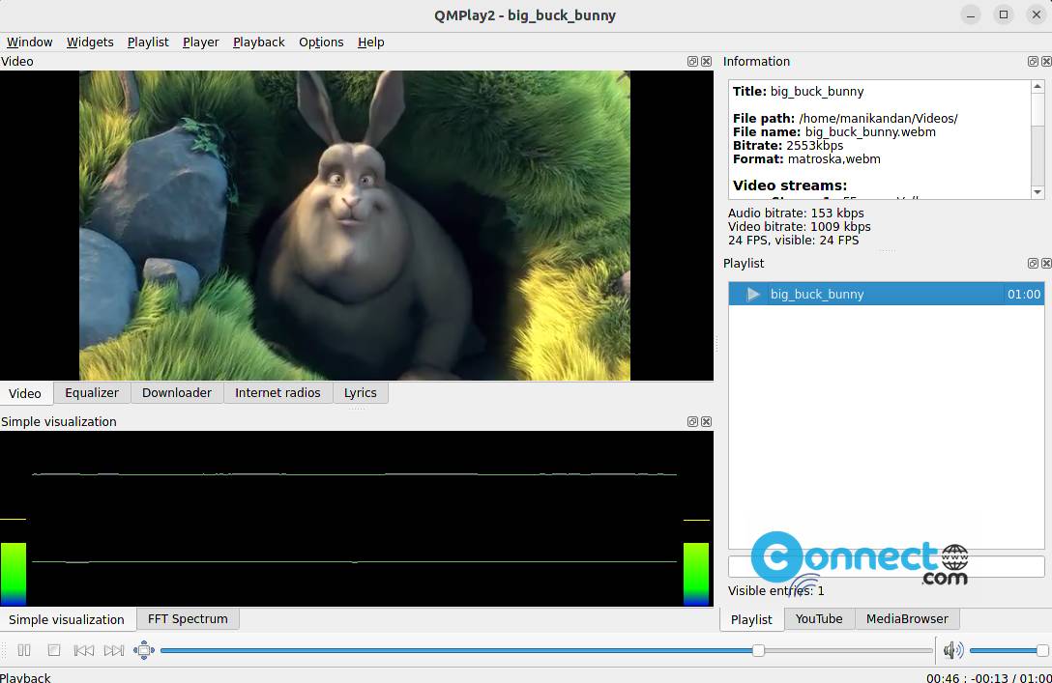Close the QMPlay2 window
1052x683 pixels.
coord(1036,14)
